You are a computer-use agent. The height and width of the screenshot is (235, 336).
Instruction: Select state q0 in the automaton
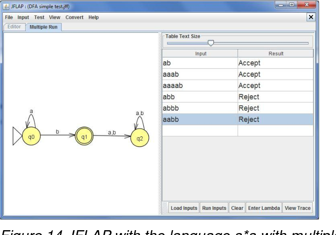pyautogui.click(x=31, y=137)
